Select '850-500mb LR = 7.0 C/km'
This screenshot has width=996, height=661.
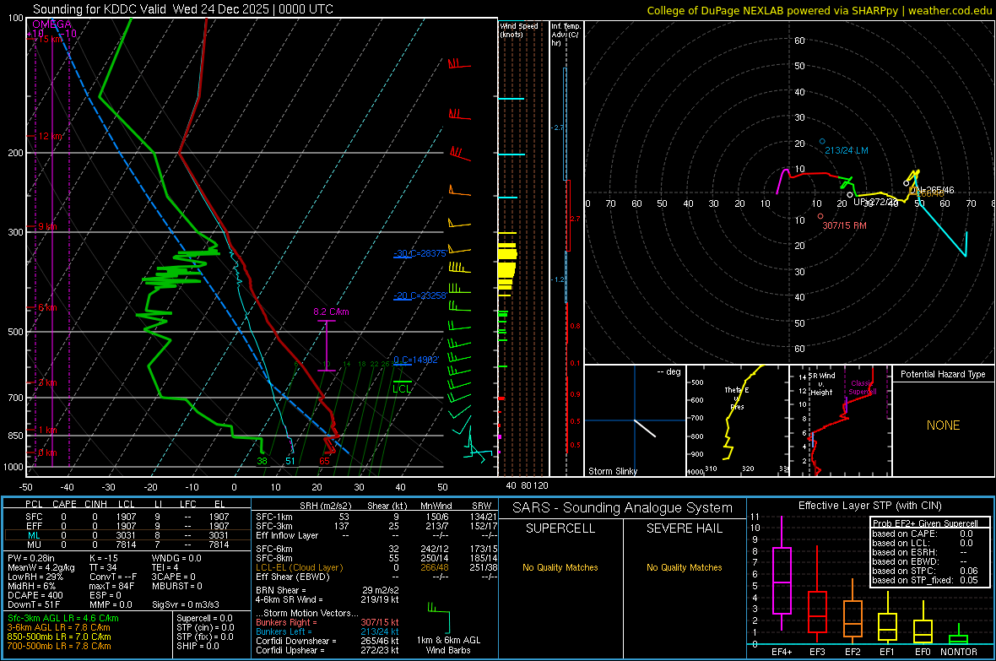pyautogui.click(x=58, y=637)
